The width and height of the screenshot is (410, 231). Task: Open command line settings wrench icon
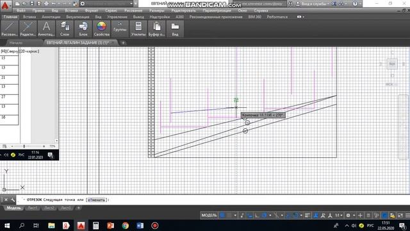tap(12, 200)
